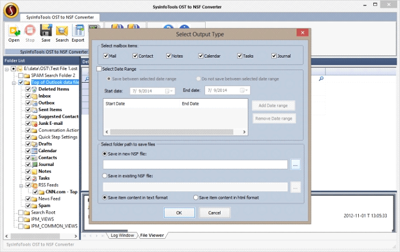The width and height of the screenshot is (400, 252).
Task: Click the Drafts folder icon
Action: (x=34, y=144)
